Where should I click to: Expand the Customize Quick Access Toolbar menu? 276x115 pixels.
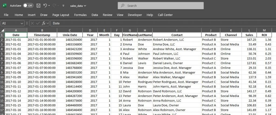(63, 6)
